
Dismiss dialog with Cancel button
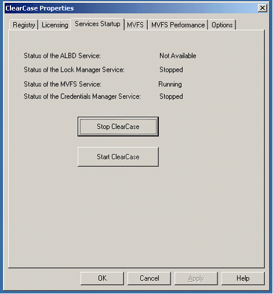(x=149, y=278)
